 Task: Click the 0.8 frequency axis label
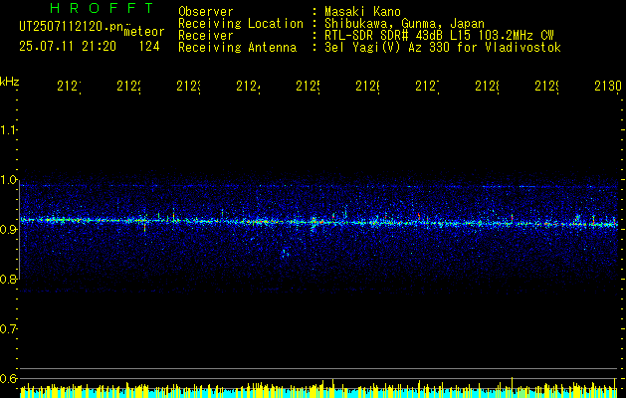pos(8,279)
